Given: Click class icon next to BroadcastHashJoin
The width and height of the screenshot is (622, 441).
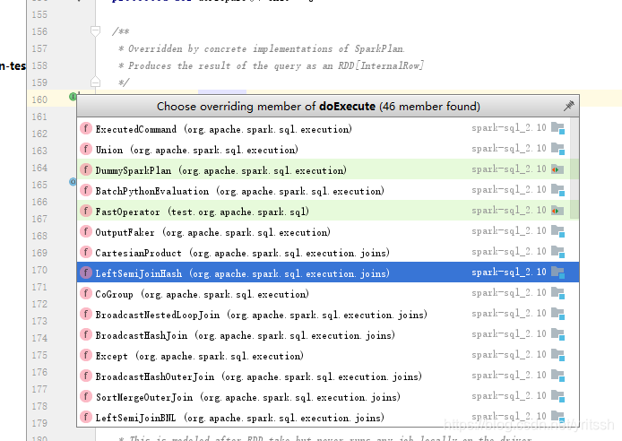Looking at the screenshot, I should pyautogui.click(x=86, y=334).
